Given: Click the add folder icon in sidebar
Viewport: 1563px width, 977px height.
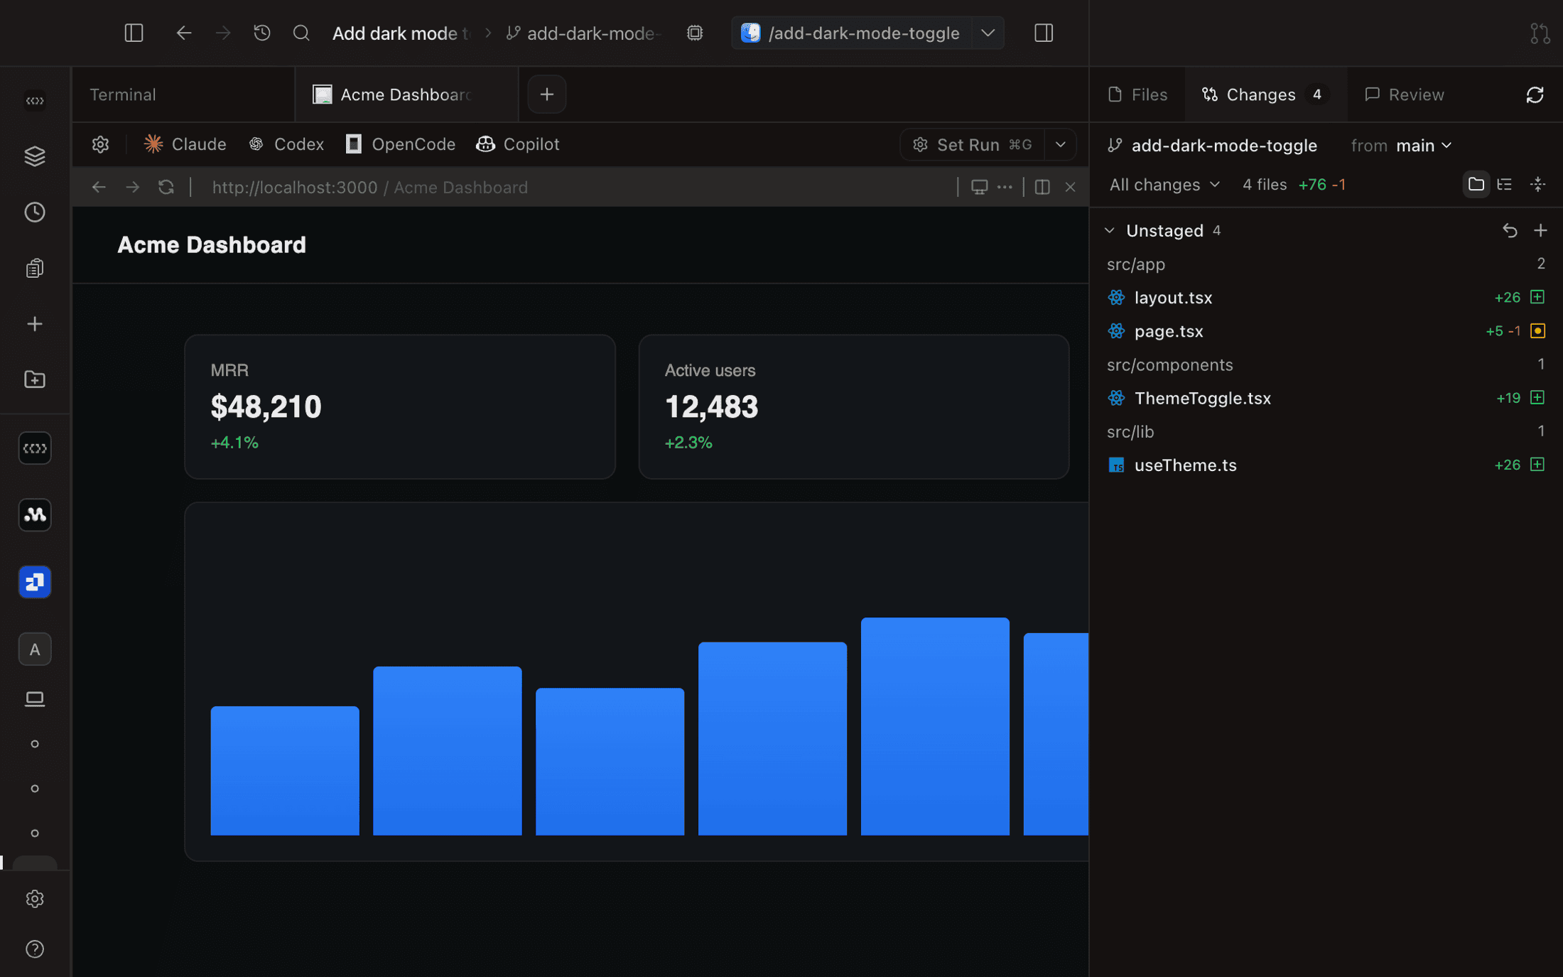Looking at the screenshot, I should (35, 379).
